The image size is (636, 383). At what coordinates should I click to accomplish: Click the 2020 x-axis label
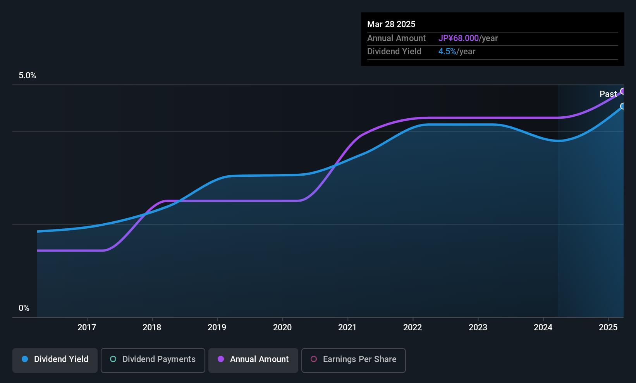click(282, 328)
